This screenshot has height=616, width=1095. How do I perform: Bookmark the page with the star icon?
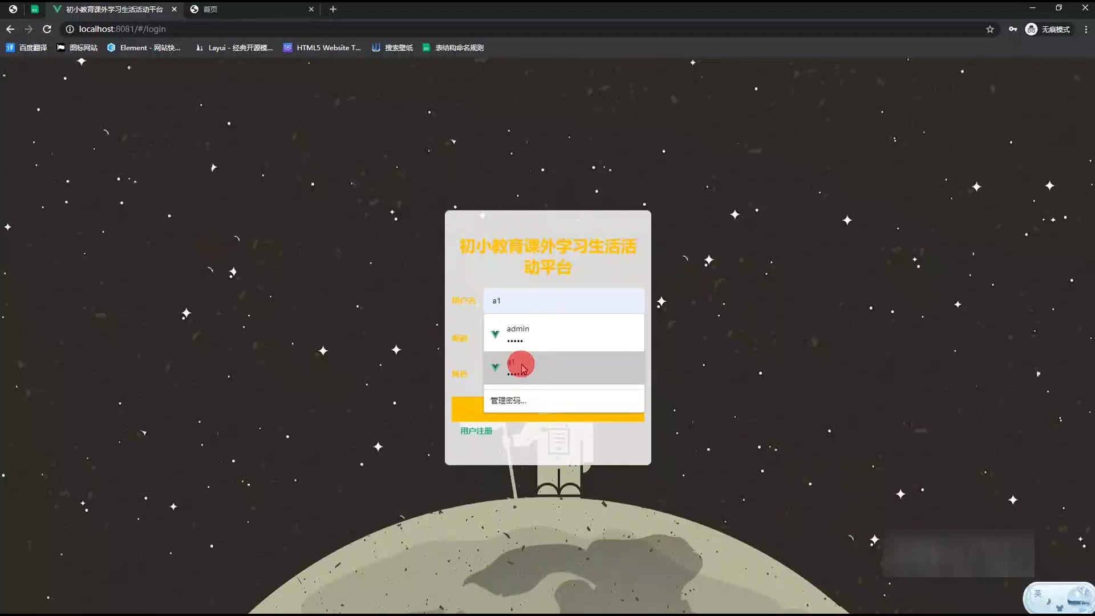click(x=990, y=29)
